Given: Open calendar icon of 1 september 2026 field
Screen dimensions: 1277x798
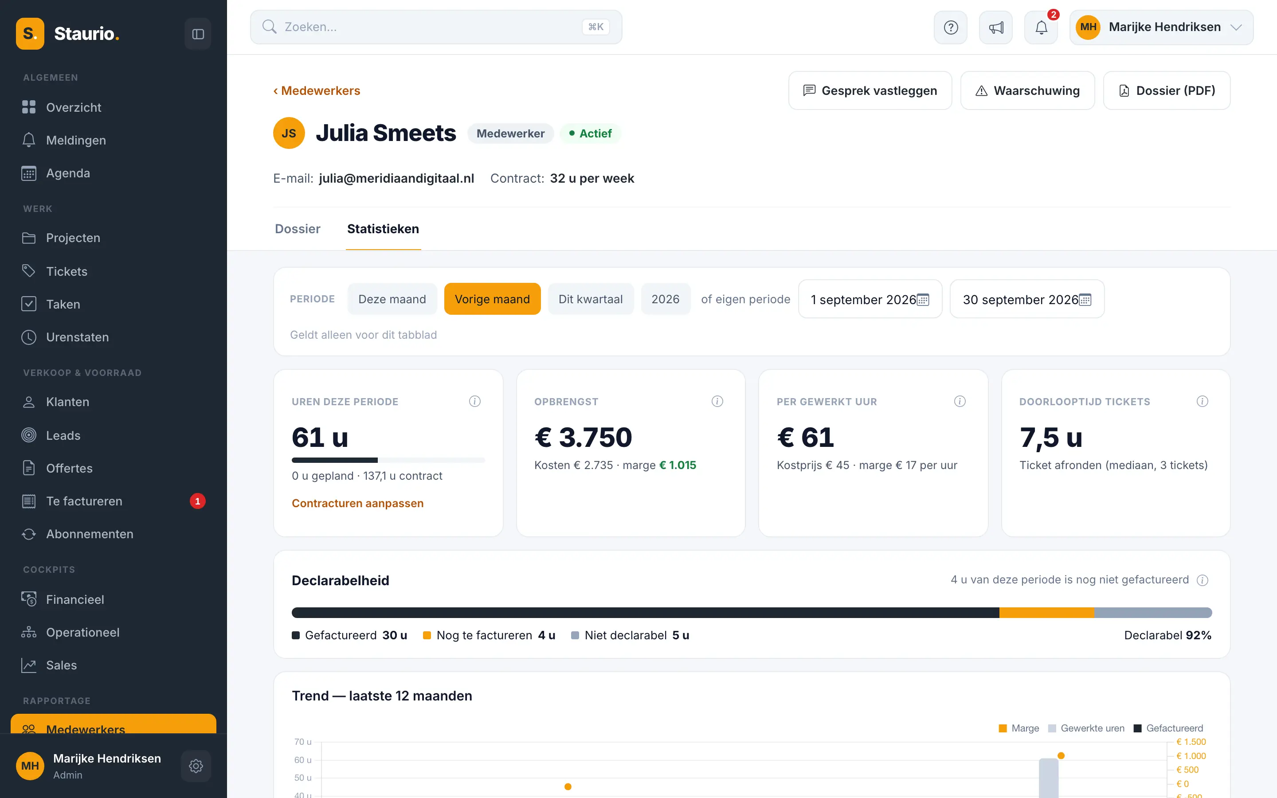Looking at the screenshot, I should [923, 300].
